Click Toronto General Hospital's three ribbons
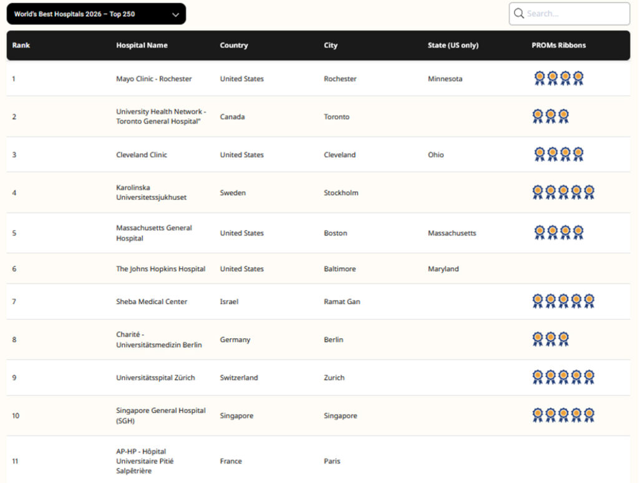Image resolution: width=639 pixels, height=483 pixels. tap(550, 116)
